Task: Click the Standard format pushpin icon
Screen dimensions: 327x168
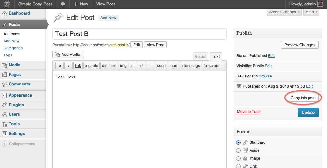Action: 245,142
